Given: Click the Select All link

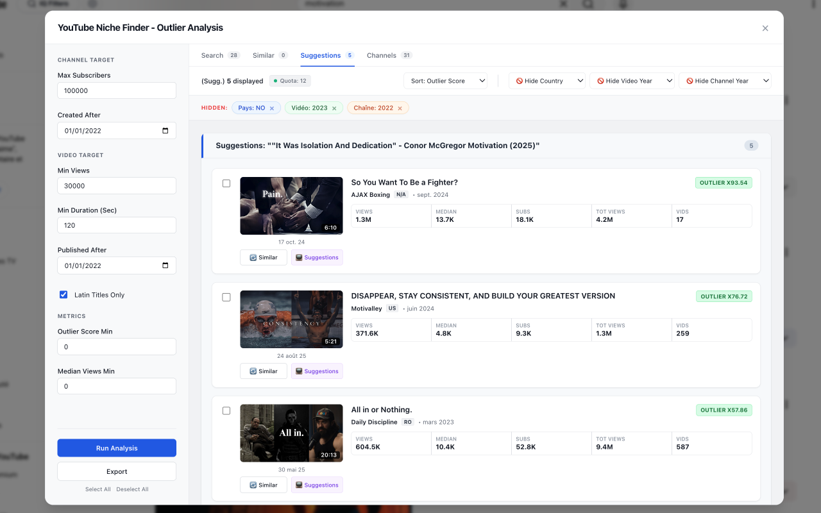Looking at the screenshot, I should point(98,489).
